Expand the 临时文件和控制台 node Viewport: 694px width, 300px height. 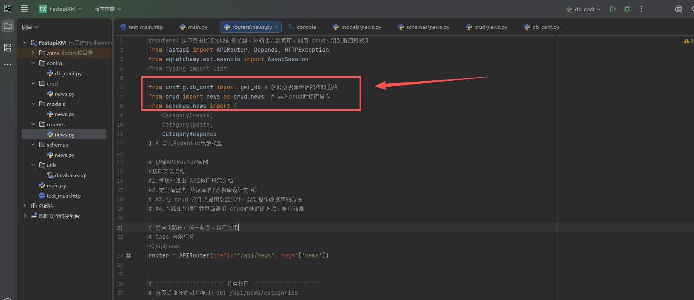[26, 216]
